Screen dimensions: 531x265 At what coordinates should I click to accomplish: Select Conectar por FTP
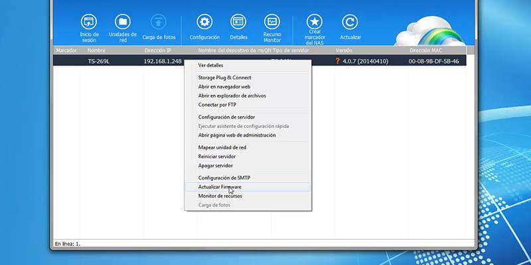pos(217,105)
